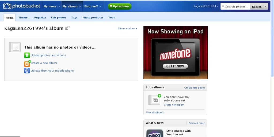The height and width of the screenshot is (137, 274).
Task: Click the empty album placeholder thumbnail
Action: click(14, 47)
